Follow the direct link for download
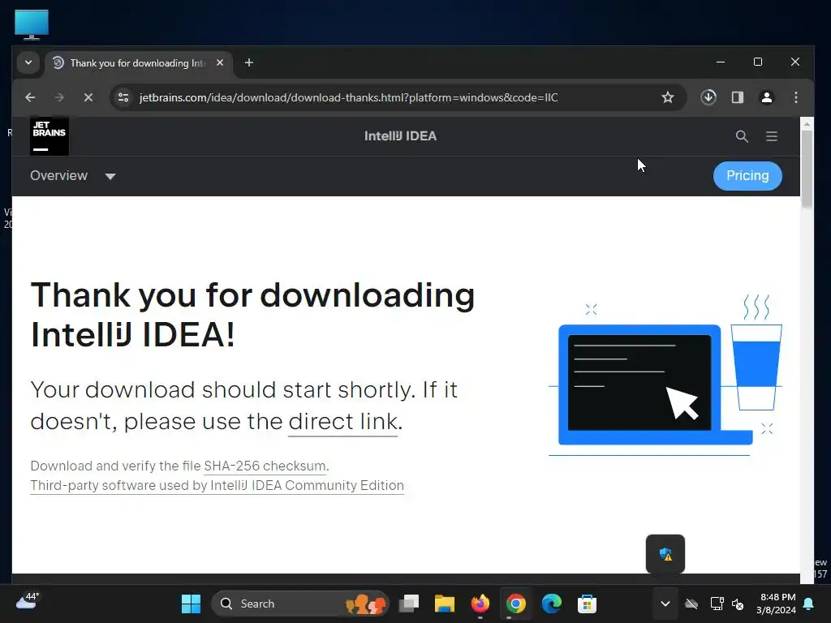The width and height of the screenshot is (831, 623). click(343, 422)
